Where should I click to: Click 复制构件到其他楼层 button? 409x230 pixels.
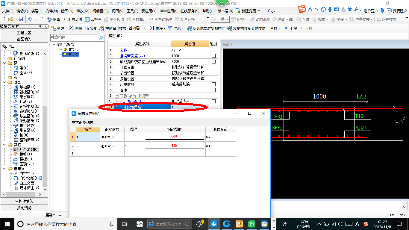pyautogui.click(x=246, y=28)
